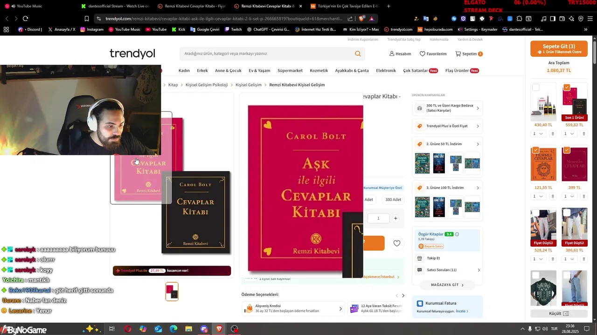The height and width of the screenshot is (335, 597).
Task: Expand 300 TL ve Üzeri Kargo Bedava campaign
Action: (x=447, y=108)
